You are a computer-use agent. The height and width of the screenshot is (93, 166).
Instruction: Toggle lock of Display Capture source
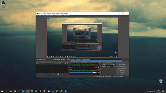(68, 64)
